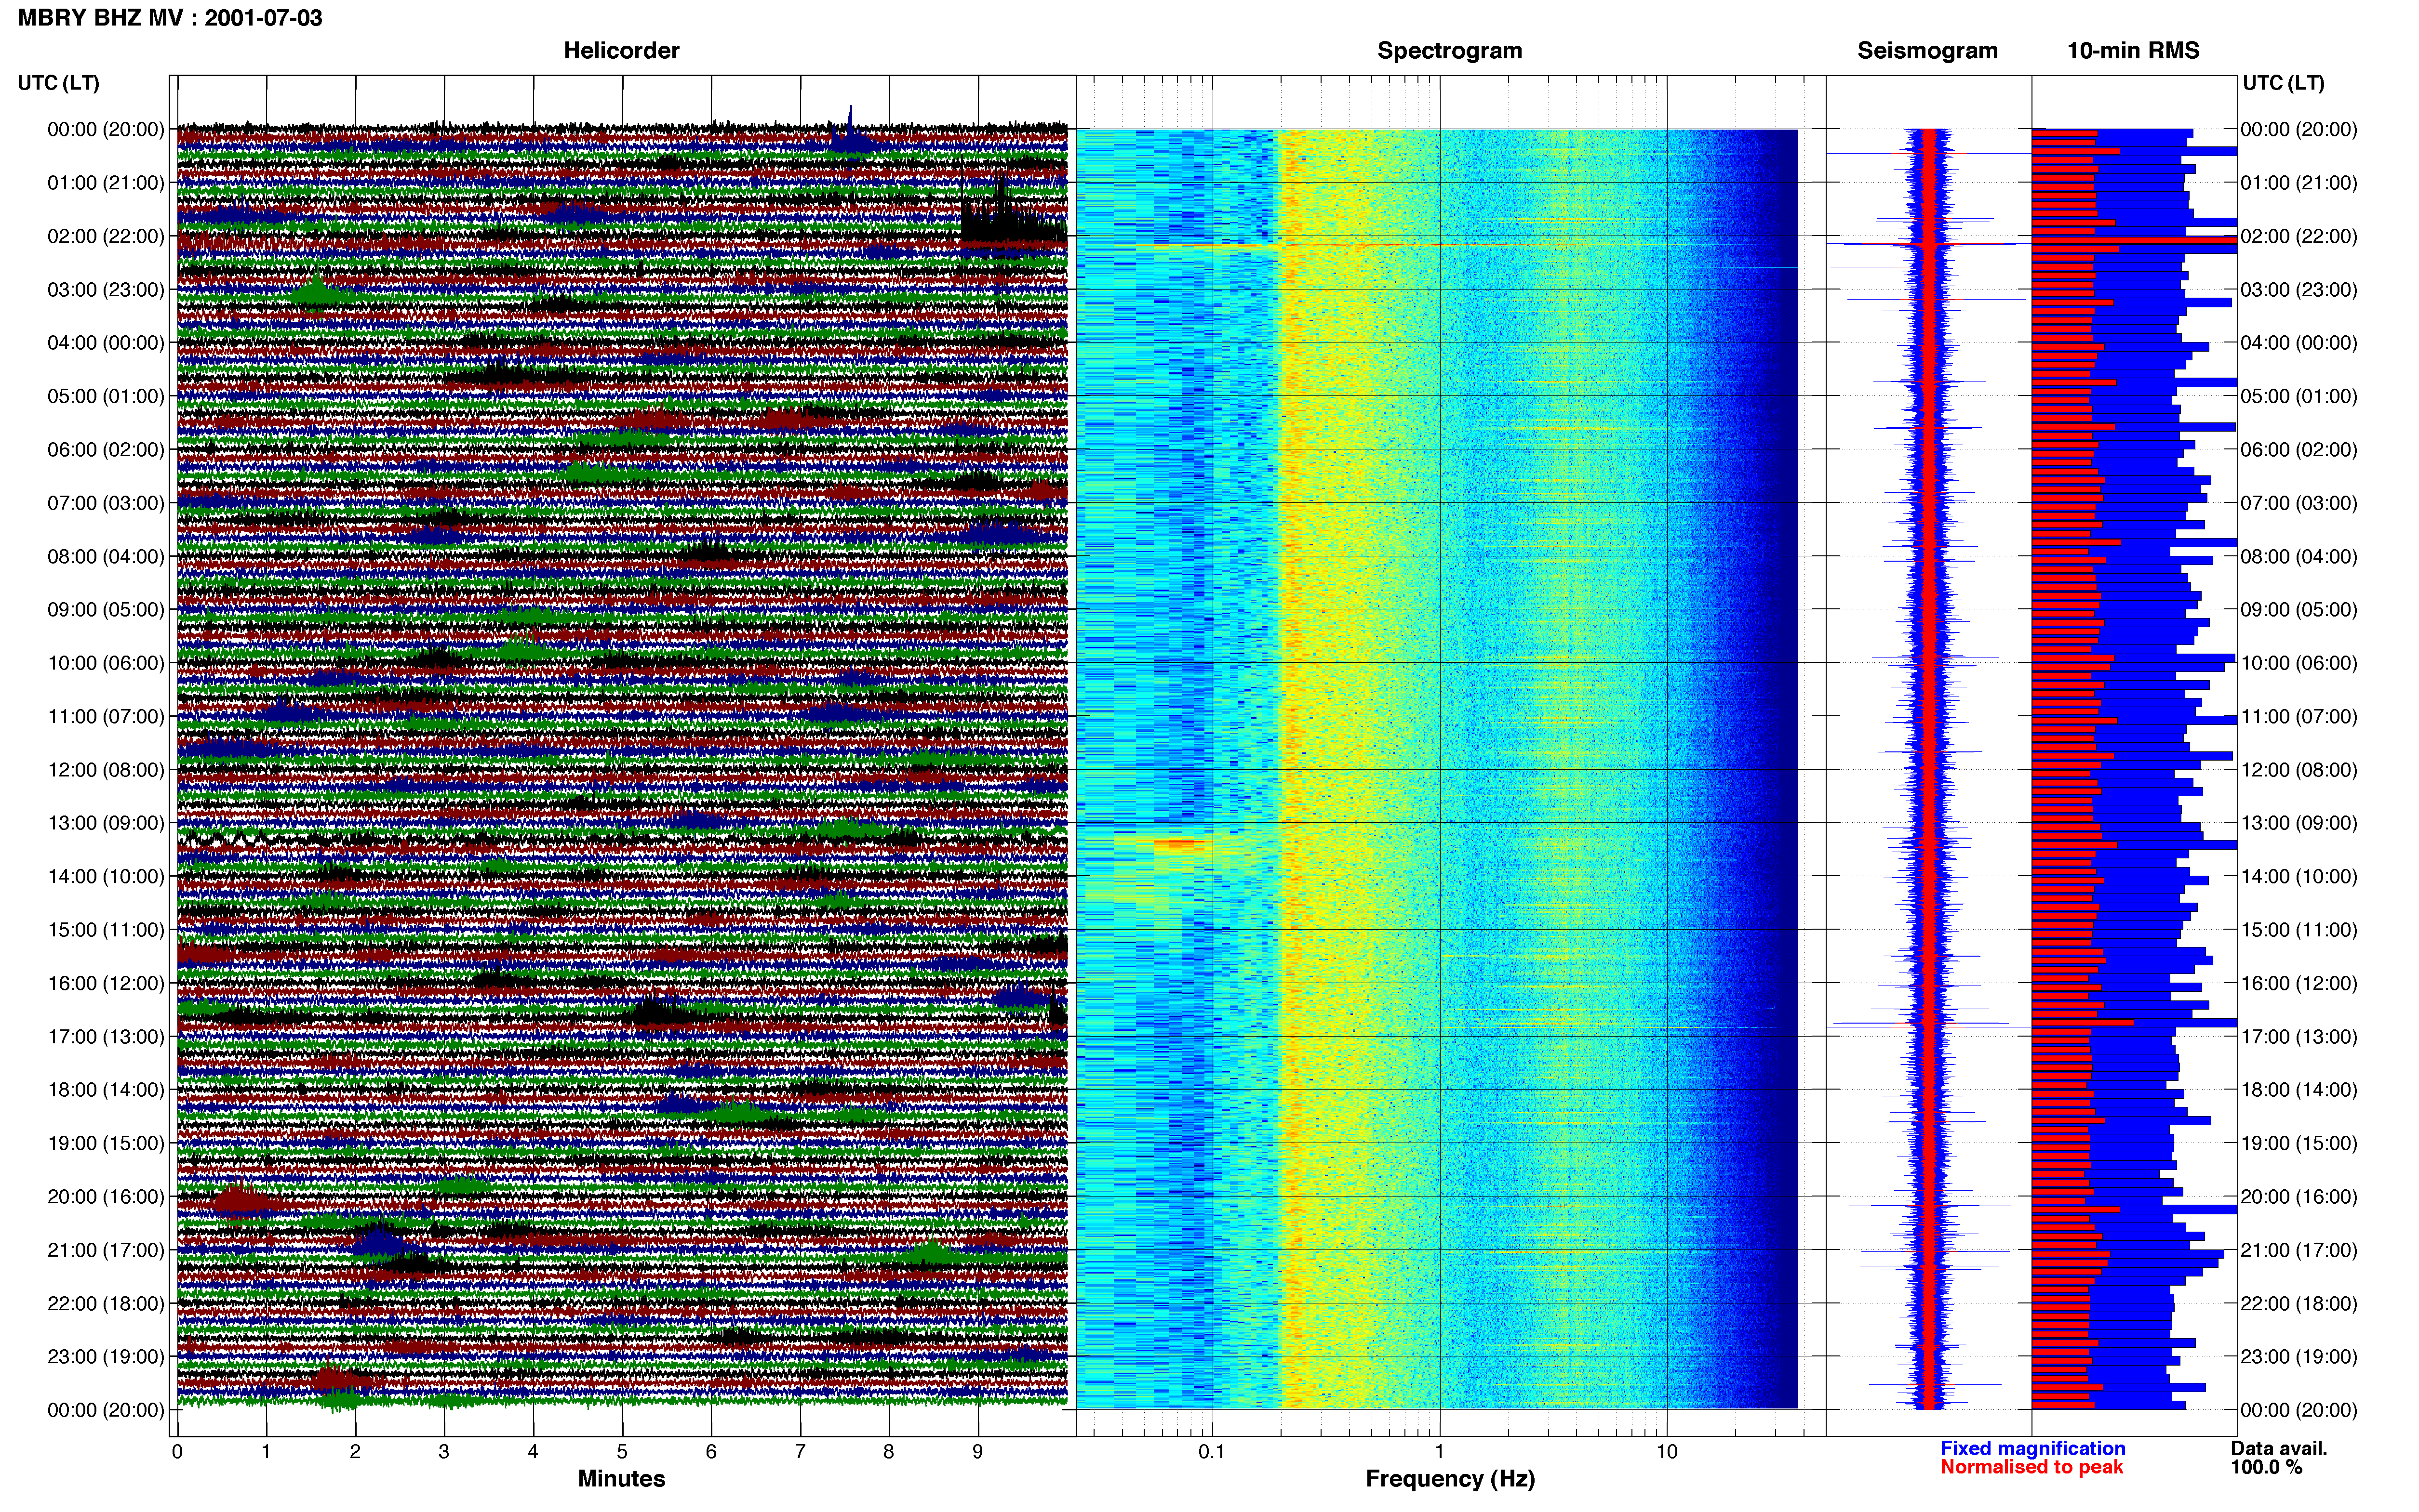Click the left UTC (LT) axis label

(x=59, y=83)
